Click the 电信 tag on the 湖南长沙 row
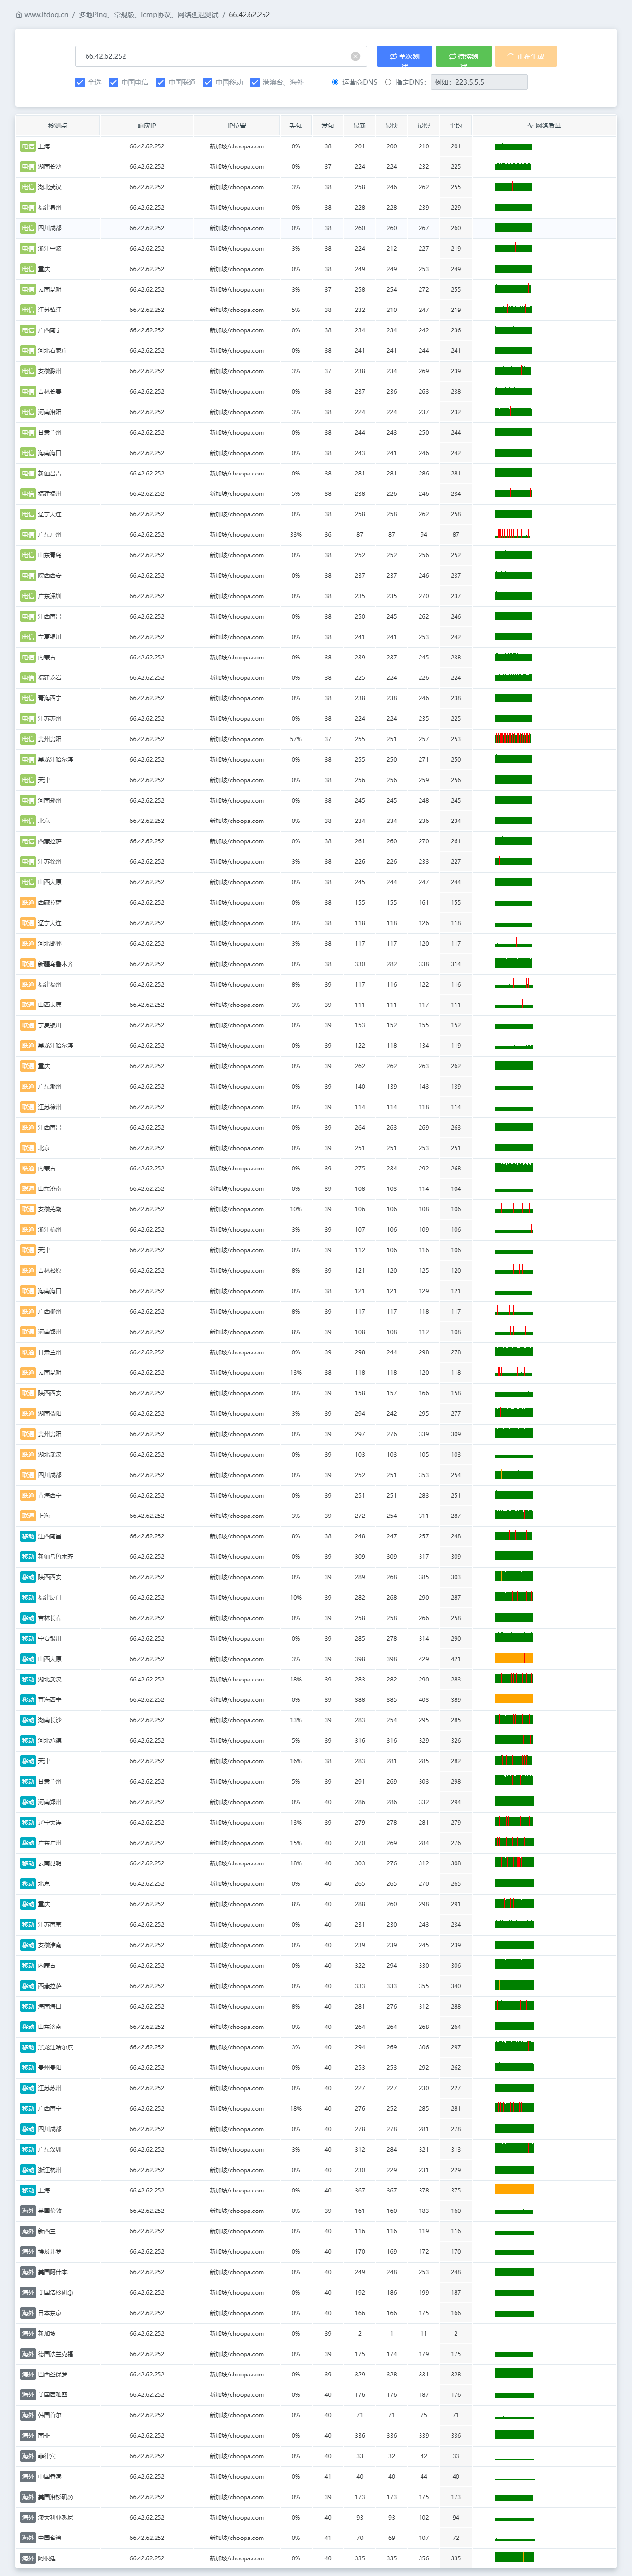Screen dimensions: 632x2576 (28, 167)
